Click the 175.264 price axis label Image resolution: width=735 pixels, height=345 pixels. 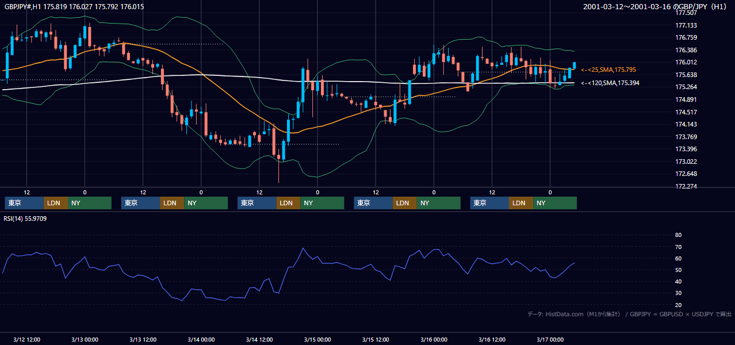click(686, 87)
